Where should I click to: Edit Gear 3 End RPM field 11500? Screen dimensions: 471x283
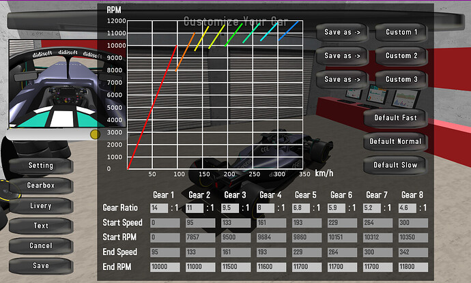235,267
